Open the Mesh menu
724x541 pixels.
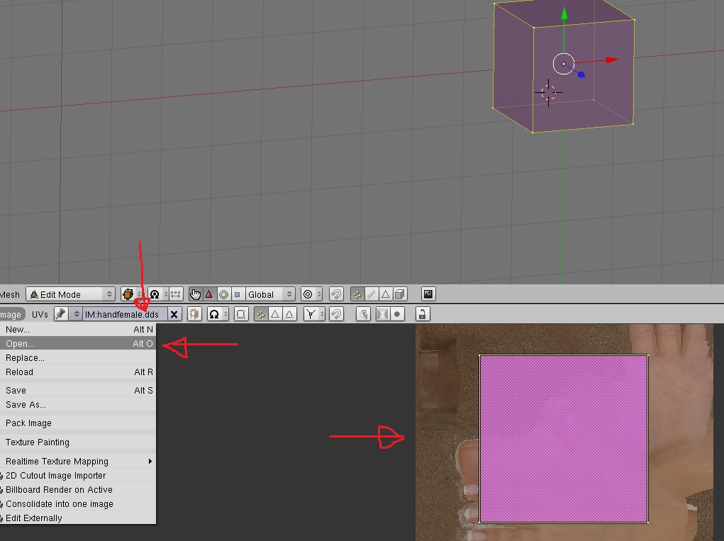click(x=10, y=294)
